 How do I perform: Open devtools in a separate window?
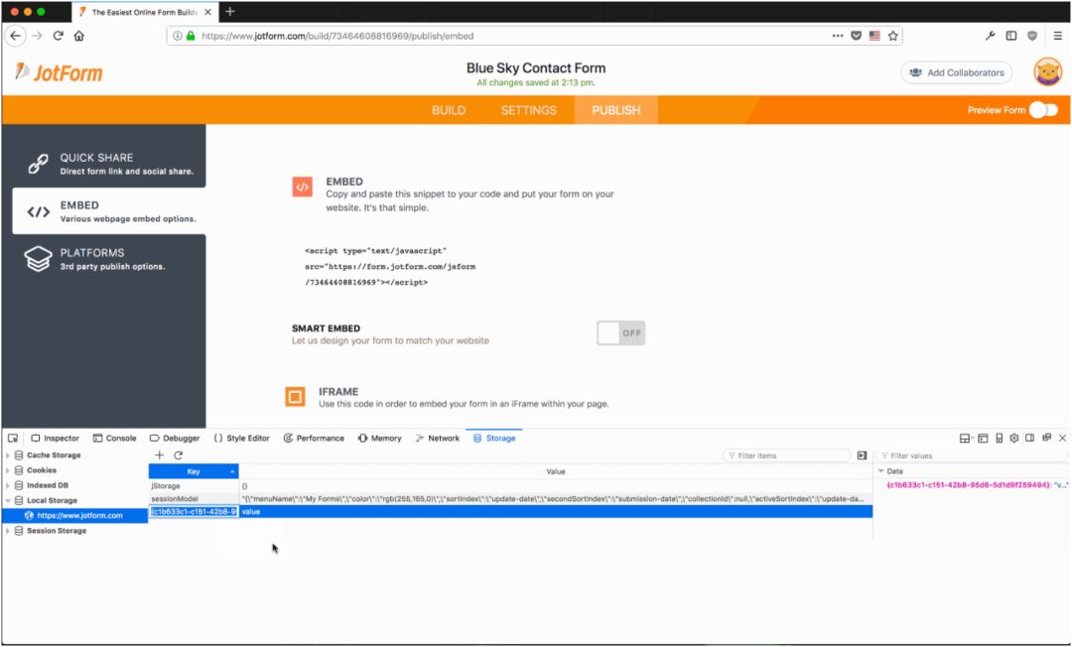(1047, 438)
